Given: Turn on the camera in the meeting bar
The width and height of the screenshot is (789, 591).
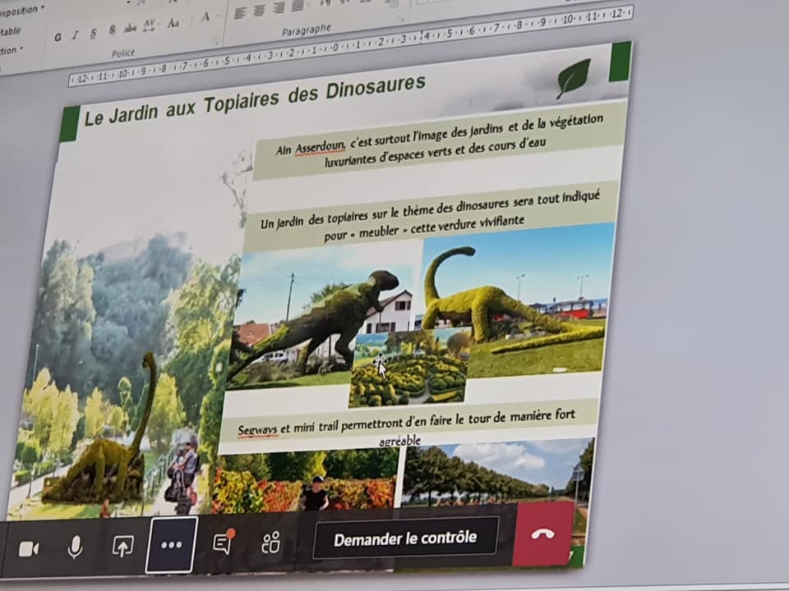Looking at the screenshot, I should 29,549.
